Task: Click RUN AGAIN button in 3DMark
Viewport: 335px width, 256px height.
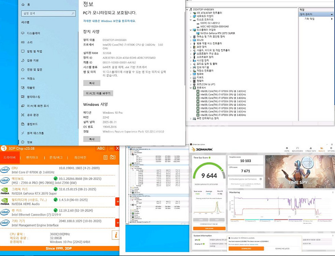Action: tap(209, 228)
